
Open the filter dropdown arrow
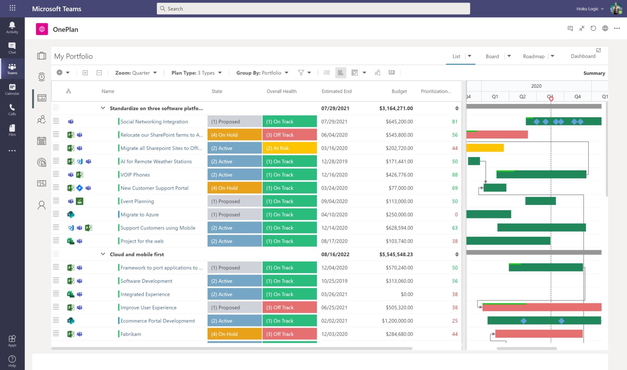click(309, 73)
